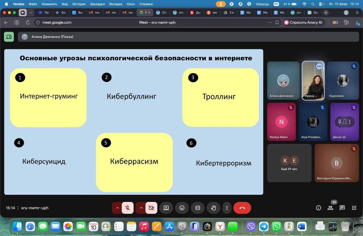Expand audio settings arrow beside microphone
363x236 pixels.
tap(117, 208)
